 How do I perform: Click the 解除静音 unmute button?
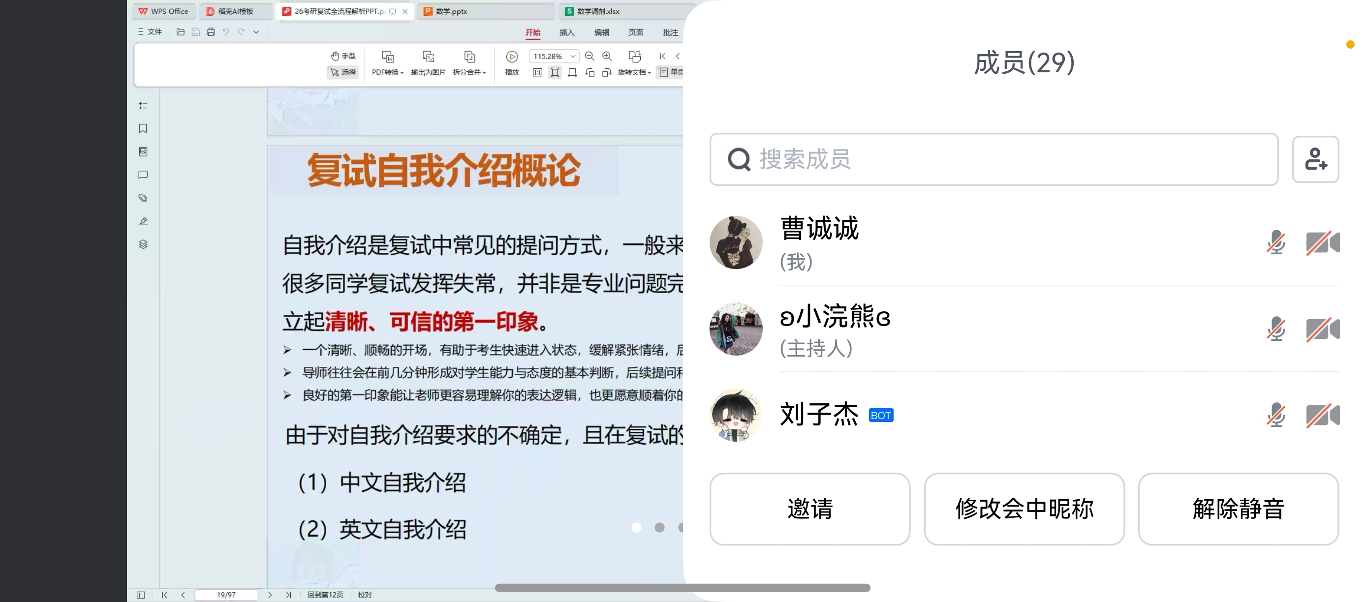(1238, 509)
